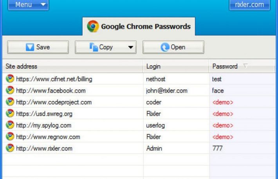Click the Chrome icon beside www.rixler.com row

coord(10,148)
